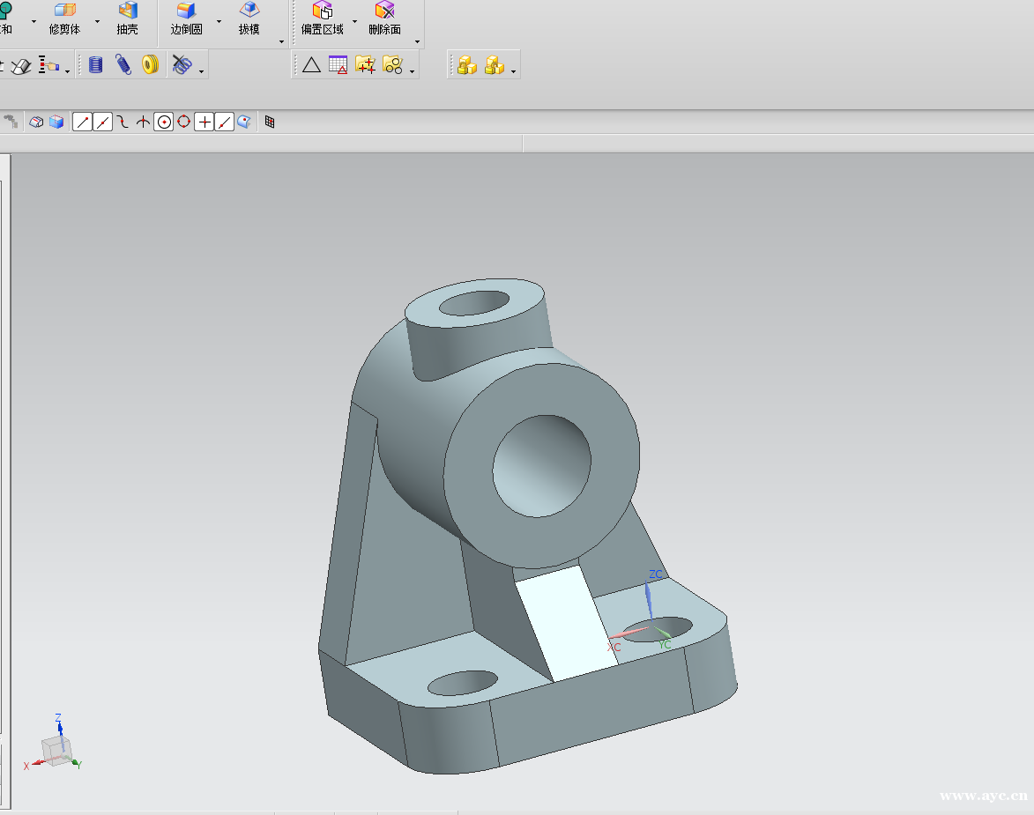Click the yellow coiled disc spring icon
The width and height of the screenshot is (1034, 815).
tap(151, 65)
